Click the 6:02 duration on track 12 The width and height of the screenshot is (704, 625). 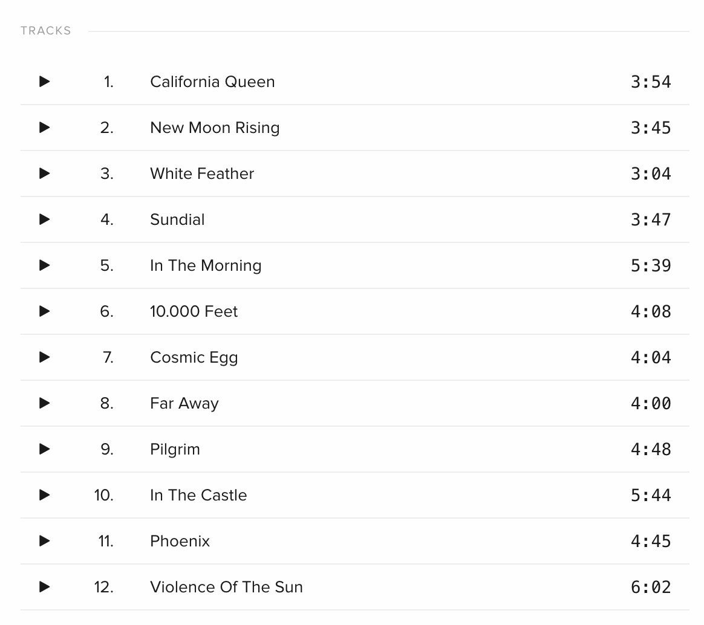click(x=651, y=588)
